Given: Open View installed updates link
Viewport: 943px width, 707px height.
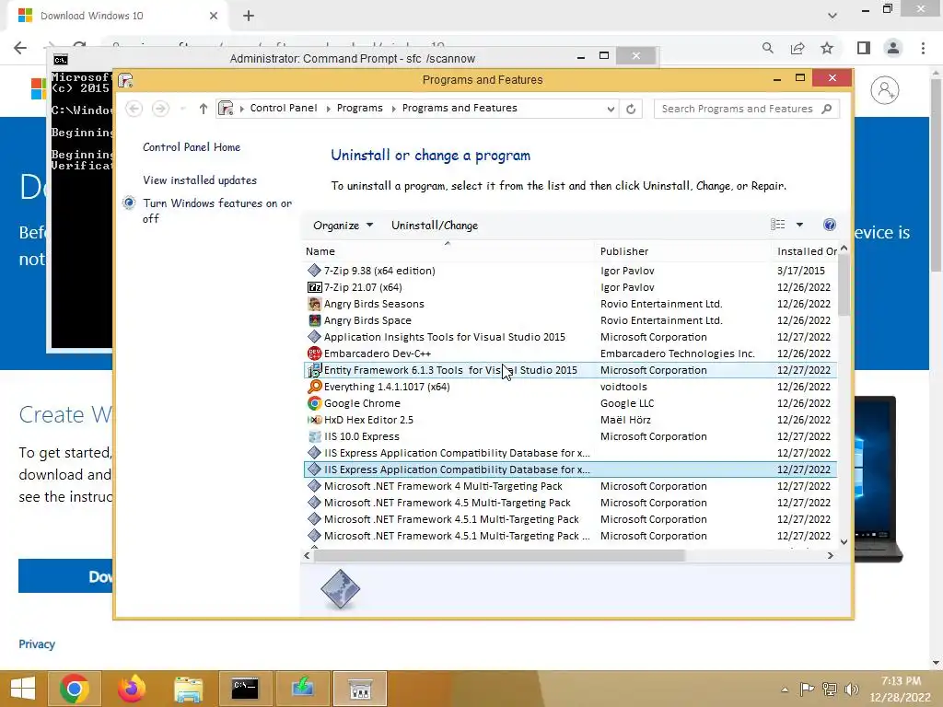Looking at the screenshot, I should point(200,180).
